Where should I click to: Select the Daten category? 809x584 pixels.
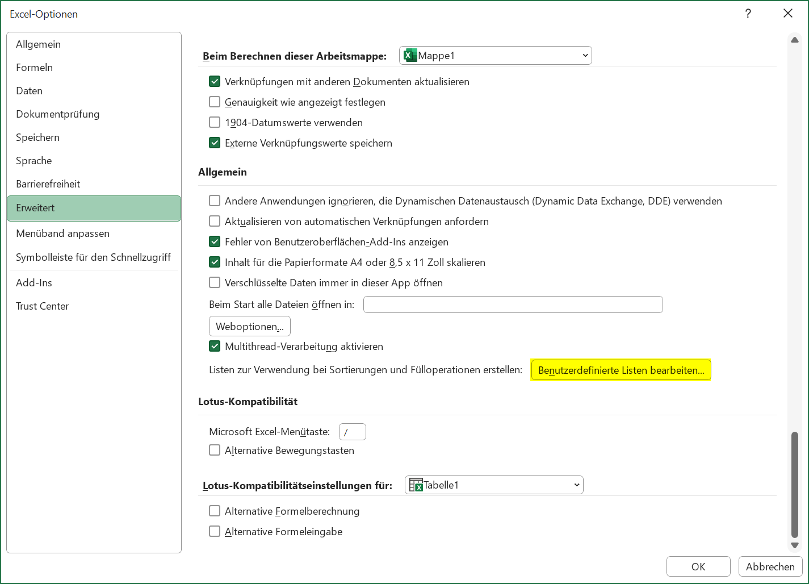[94, 90]
